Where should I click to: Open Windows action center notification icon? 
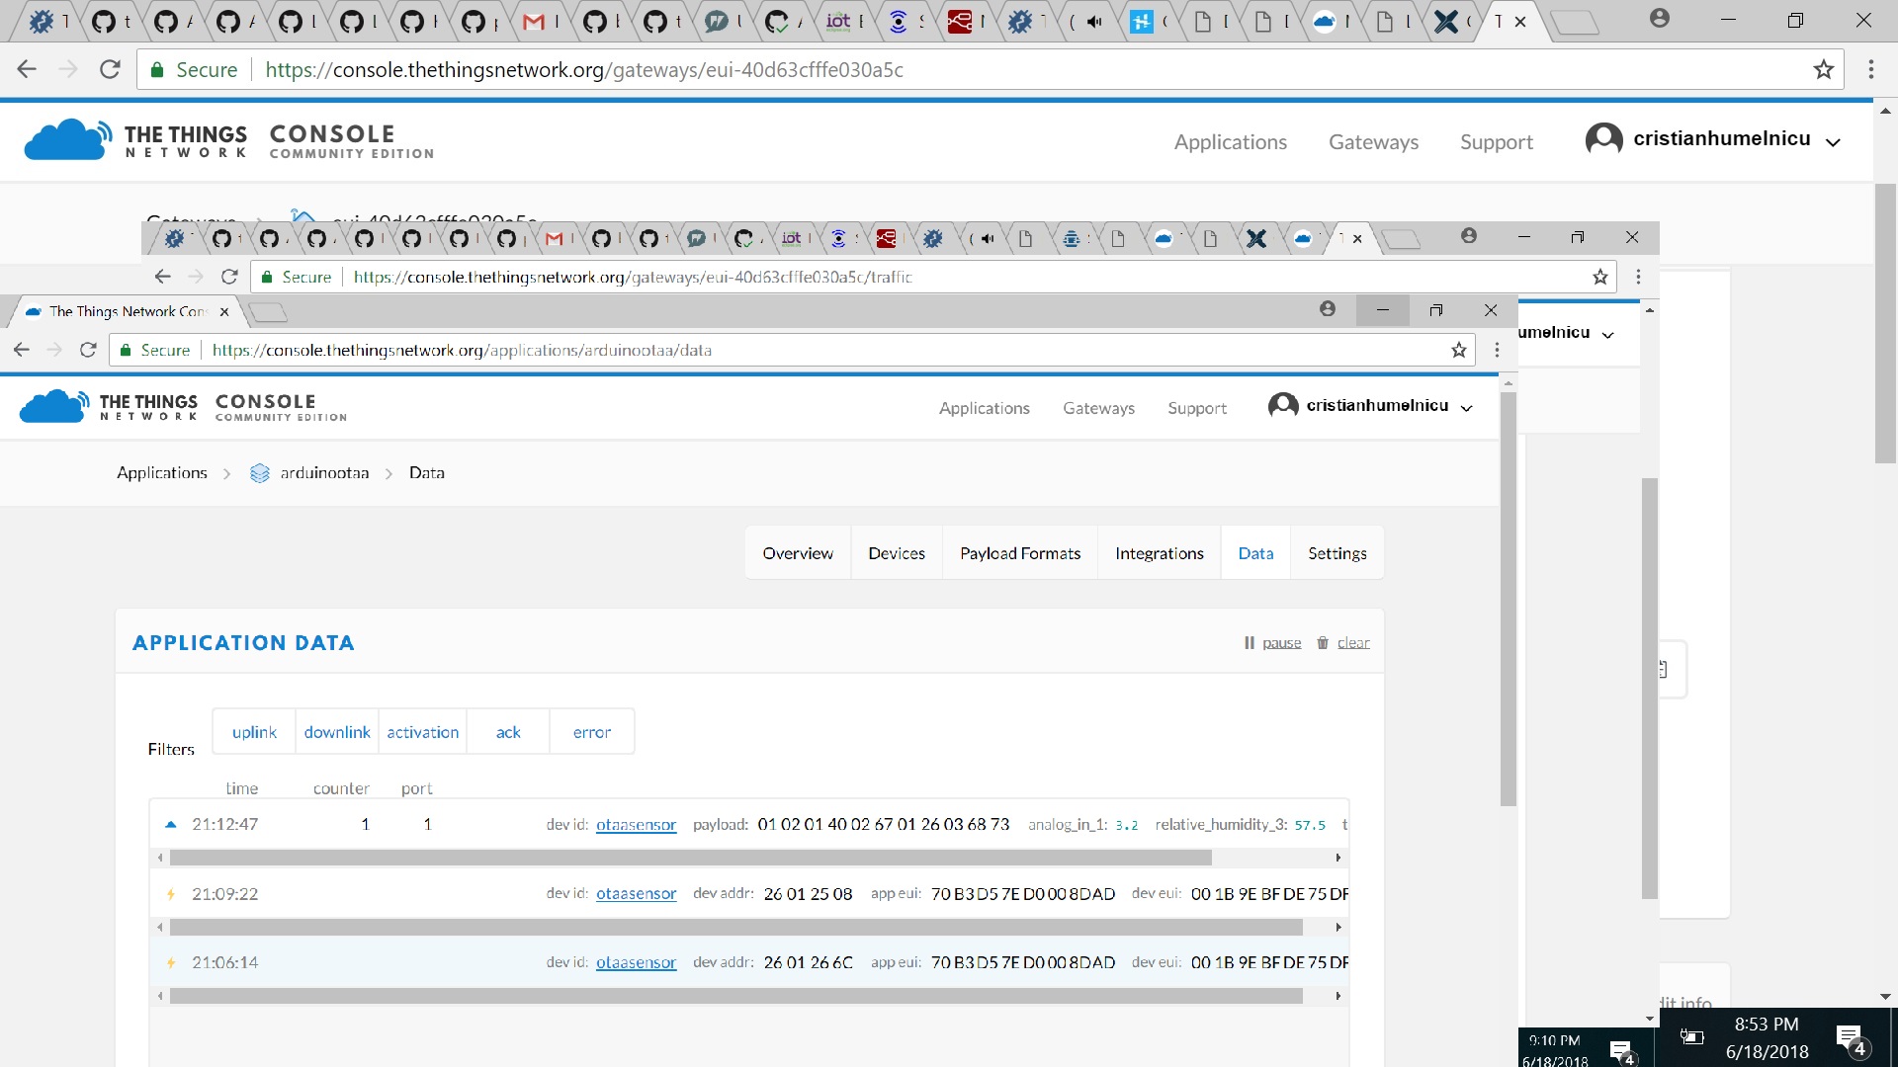[x=1850, y=1038]
